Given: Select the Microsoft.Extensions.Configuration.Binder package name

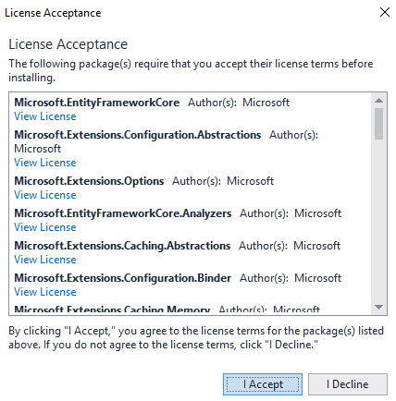Looking at the screenshot, I should point(123,278).
